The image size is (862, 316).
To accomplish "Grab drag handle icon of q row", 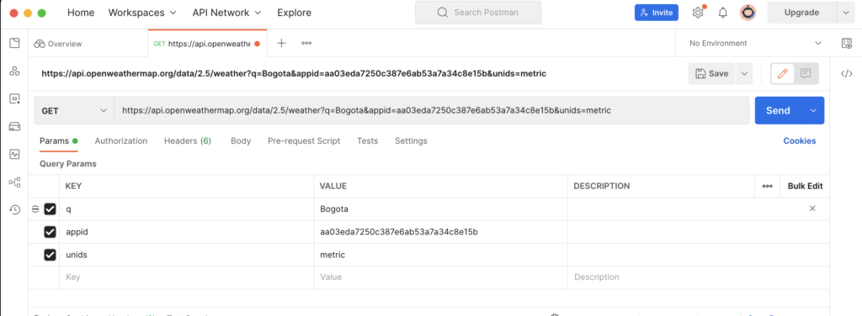I will [35, 209].
